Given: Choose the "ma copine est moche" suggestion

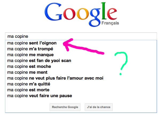Looking at the screenshot, I should [x=29, y=66].
